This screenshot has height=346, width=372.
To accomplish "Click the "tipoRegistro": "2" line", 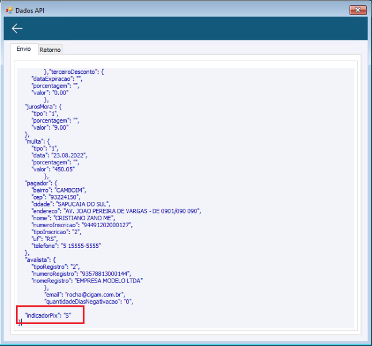I will [56, 266].
